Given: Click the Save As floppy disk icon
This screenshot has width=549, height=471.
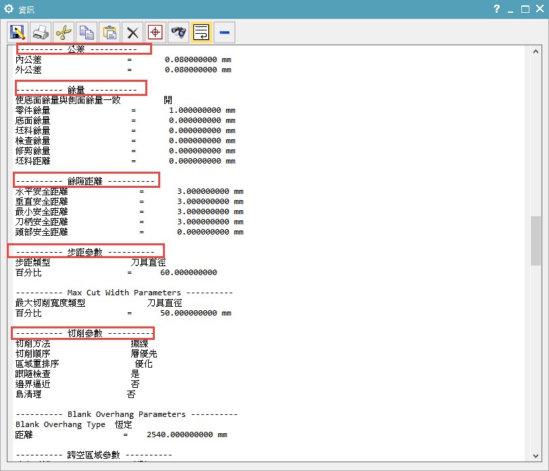Looking at the screenshot, I should click(17, 32).
